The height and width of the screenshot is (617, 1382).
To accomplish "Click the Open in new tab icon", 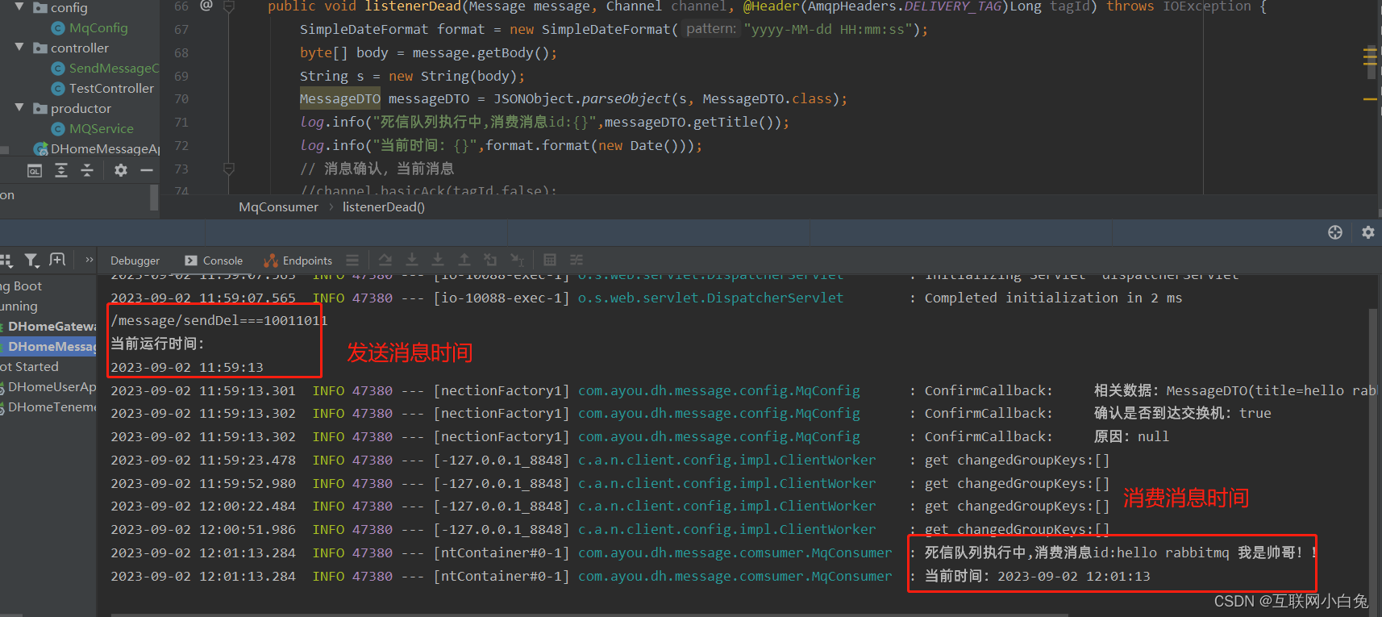I will pyautogui.click(x=57, y=260).
